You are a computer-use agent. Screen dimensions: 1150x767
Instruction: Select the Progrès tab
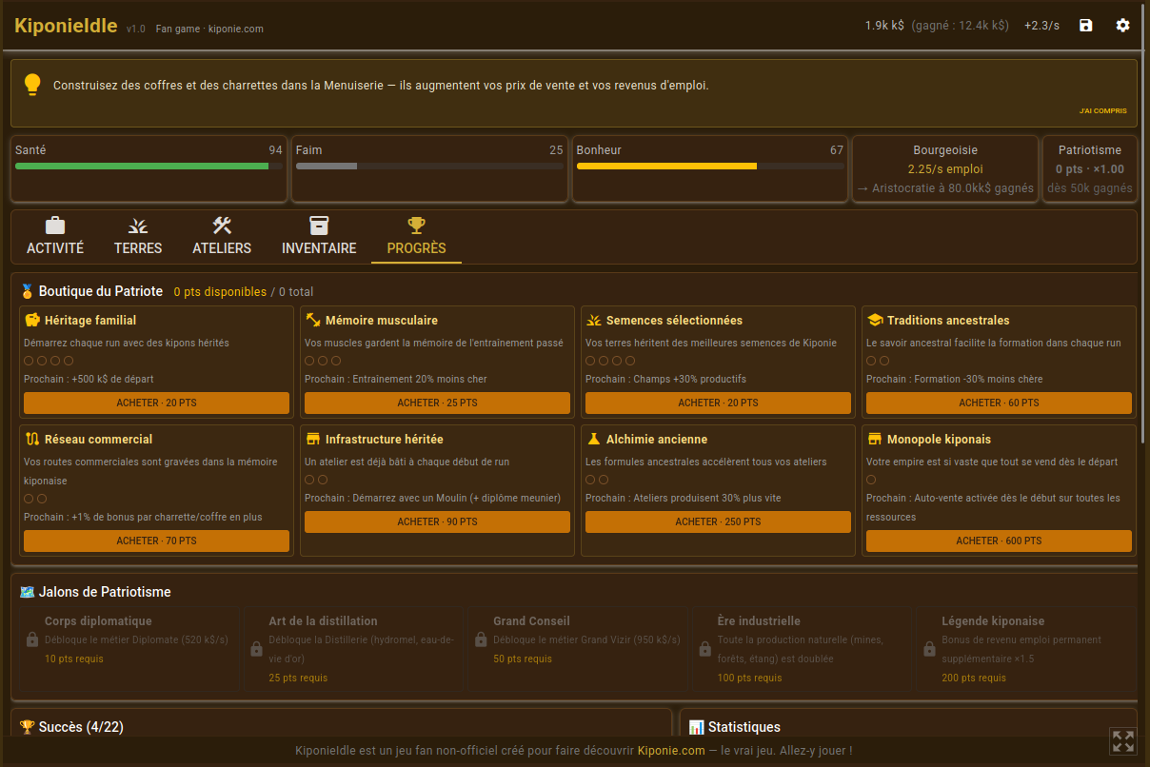(416, 236)
